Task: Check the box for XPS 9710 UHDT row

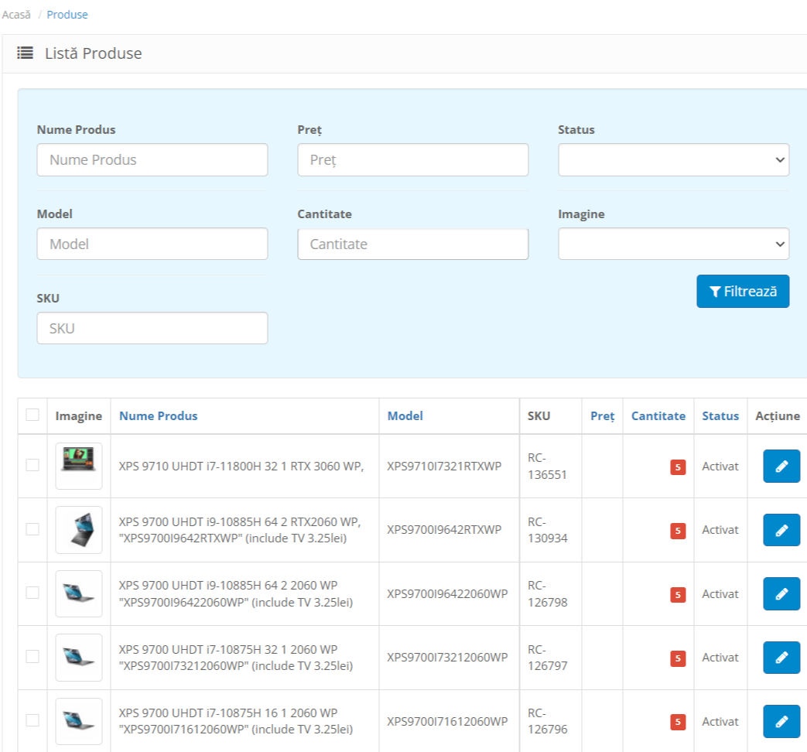Action: tap(32, 465)
